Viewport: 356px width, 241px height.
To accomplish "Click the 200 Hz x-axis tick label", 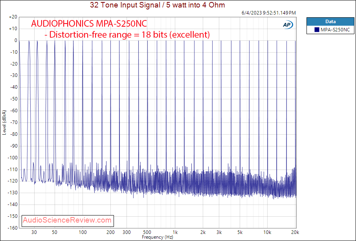I will pyautogui.click(x=110, y=232).
